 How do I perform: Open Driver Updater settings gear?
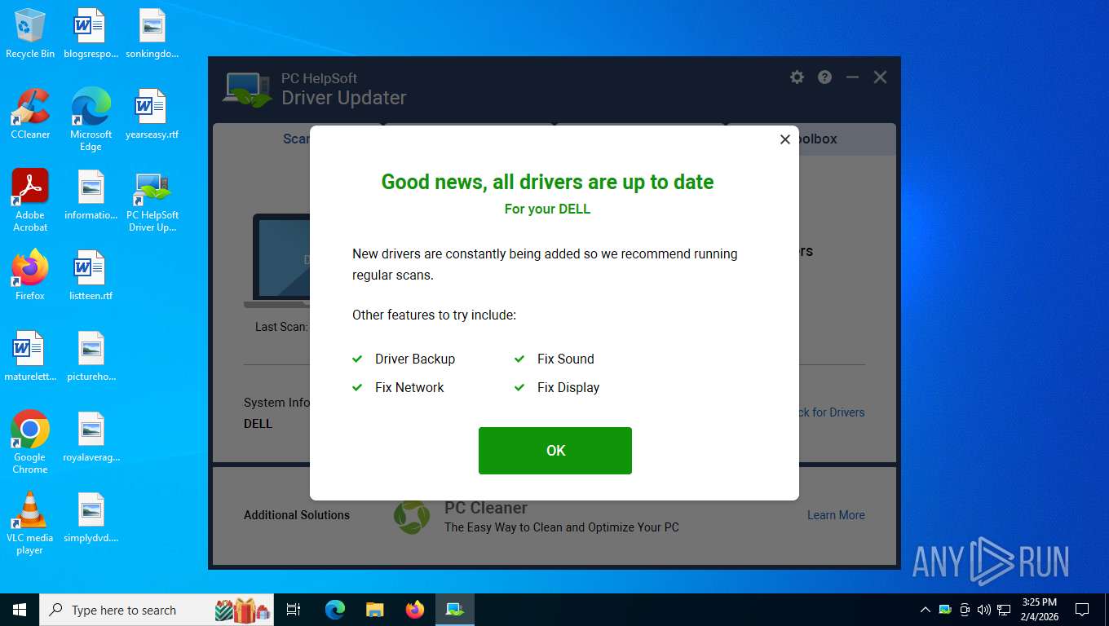(797, 77)
